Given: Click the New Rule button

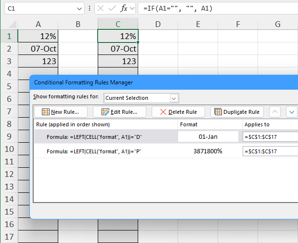Looking at the screenshot, I should pyautogui.click(x=61, y=112).
